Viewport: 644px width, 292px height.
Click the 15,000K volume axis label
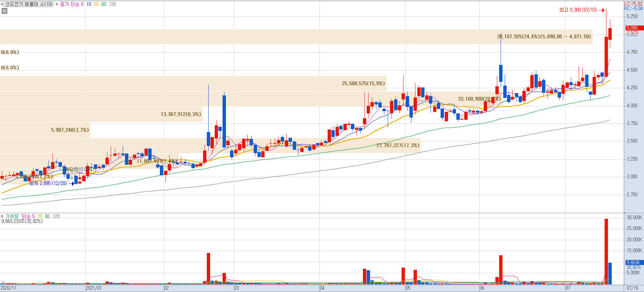tap(635, 251)
